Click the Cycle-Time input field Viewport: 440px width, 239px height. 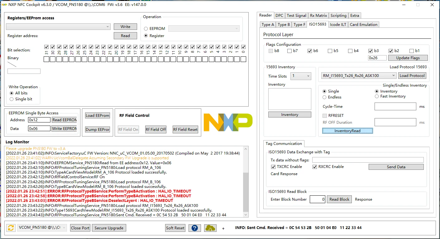click(x=395, y=107)
